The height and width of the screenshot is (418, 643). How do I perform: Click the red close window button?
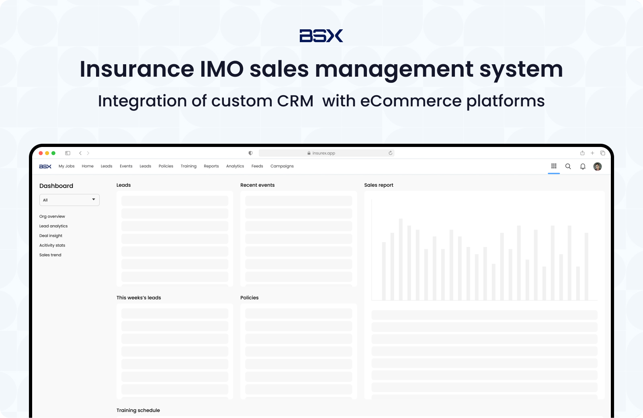coord(41,153)
